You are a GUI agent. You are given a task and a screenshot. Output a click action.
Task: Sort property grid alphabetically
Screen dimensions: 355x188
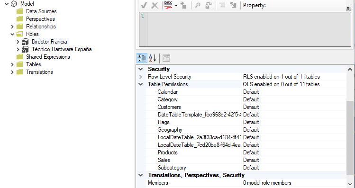coord(152,58)
